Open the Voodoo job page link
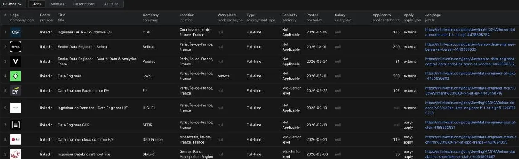 click(470, 62)
